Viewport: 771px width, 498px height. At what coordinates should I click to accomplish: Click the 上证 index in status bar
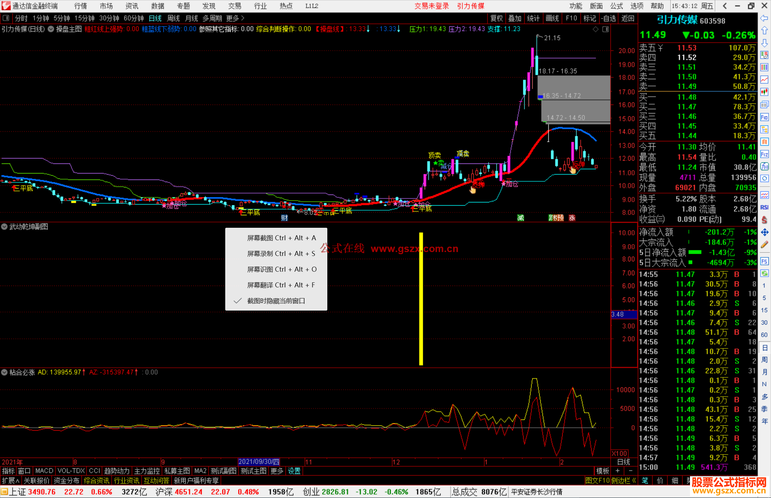pyautogui.click(x=17, y=492)
